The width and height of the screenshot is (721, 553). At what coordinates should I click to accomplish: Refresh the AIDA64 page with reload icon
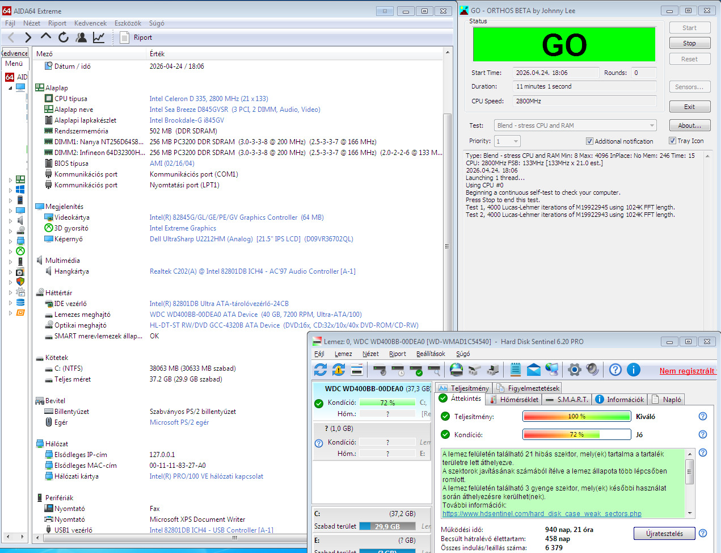[64, 37]
